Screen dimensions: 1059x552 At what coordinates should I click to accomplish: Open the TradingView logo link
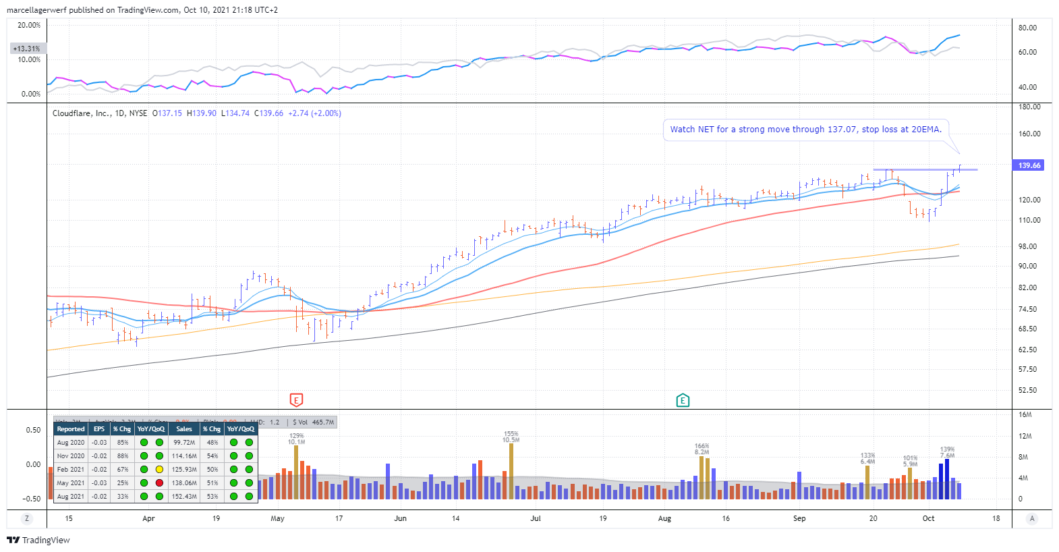pos(38,540)
